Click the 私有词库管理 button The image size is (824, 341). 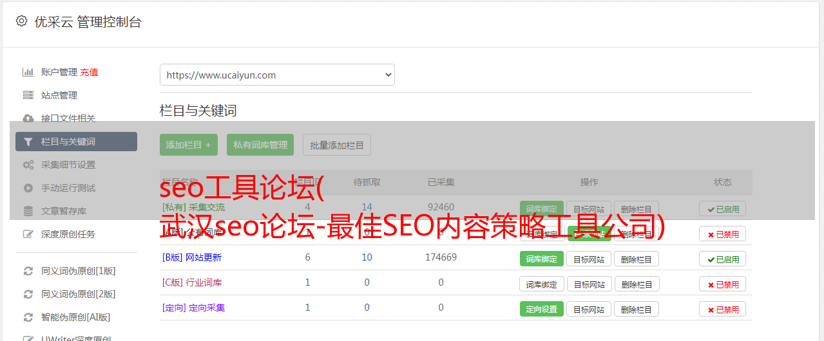[260, 145]
